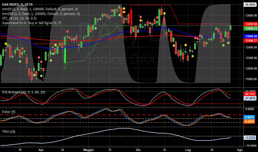This screenshot has height=152, width=258.
Task: Click the 99.9958 price scale label
Action: click(x=250, y=5)
